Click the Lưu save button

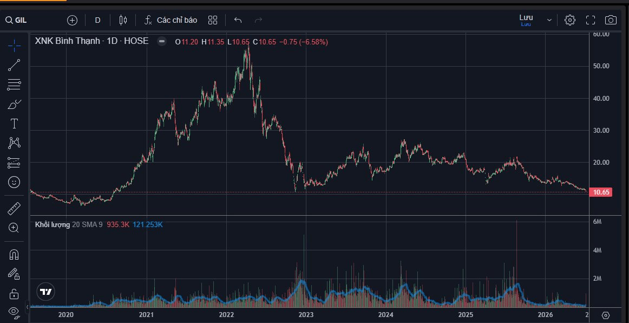point(526,20)
